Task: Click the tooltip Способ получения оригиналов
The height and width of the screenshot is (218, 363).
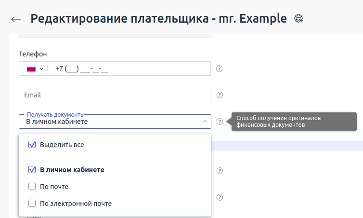Action: (294, 122)
